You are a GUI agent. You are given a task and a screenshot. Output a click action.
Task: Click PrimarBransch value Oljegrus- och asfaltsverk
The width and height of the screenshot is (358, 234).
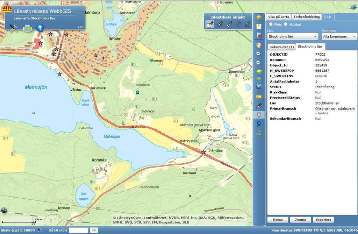tap(335, 111)
